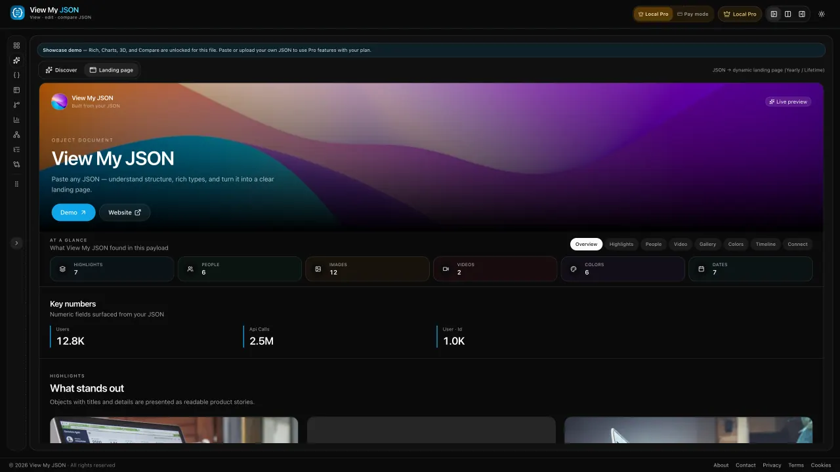Click the Dates 7 stat card
This screenshot has height=472, width=840.
751,269
